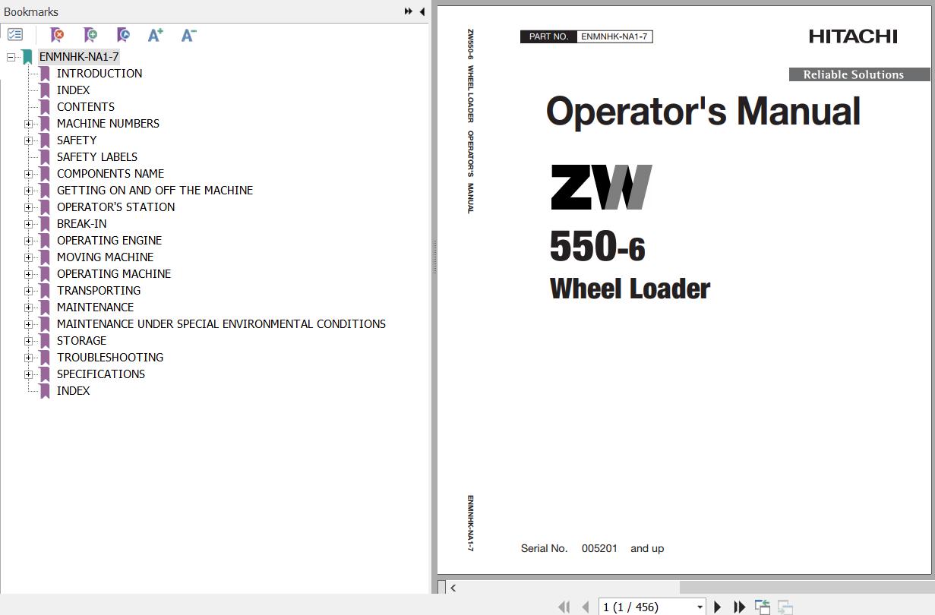Click the purple bookmark icon beside MOVING MACHINE

coord(45,257)
